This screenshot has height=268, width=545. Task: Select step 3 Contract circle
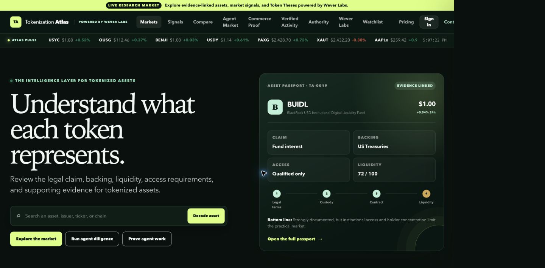pos(376,194)
